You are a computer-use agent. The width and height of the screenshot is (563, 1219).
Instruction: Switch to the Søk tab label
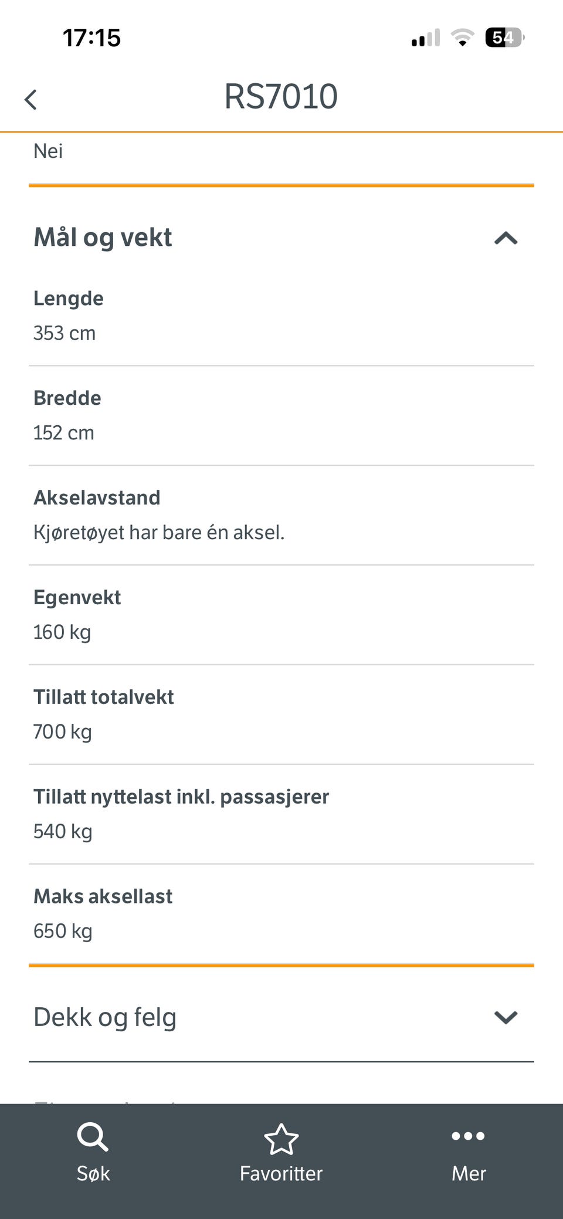click(93, 1173)
